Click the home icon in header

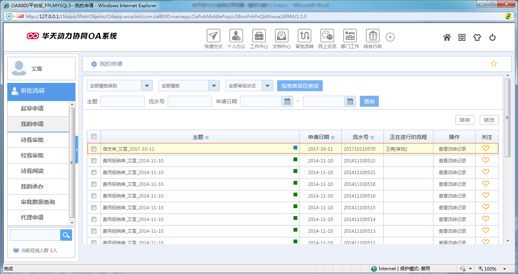point(447,37)
